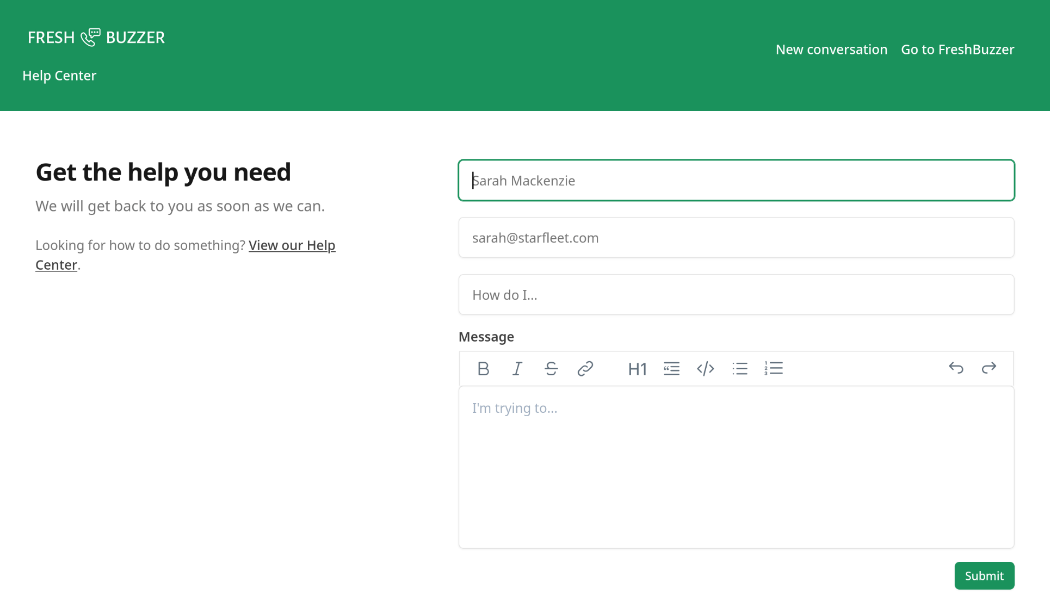The height and width of the screenshot is (607, 1050).
Task: Click into the message body text area
Action: tap(736, 468)
